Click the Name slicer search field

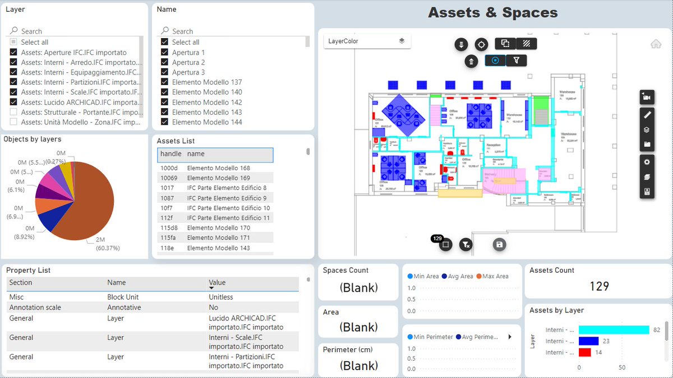click(234, 31)
